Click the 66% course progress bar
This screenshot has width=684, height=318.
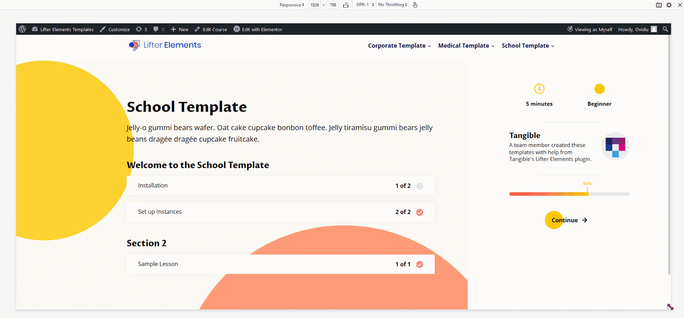(x=569, y=194)
